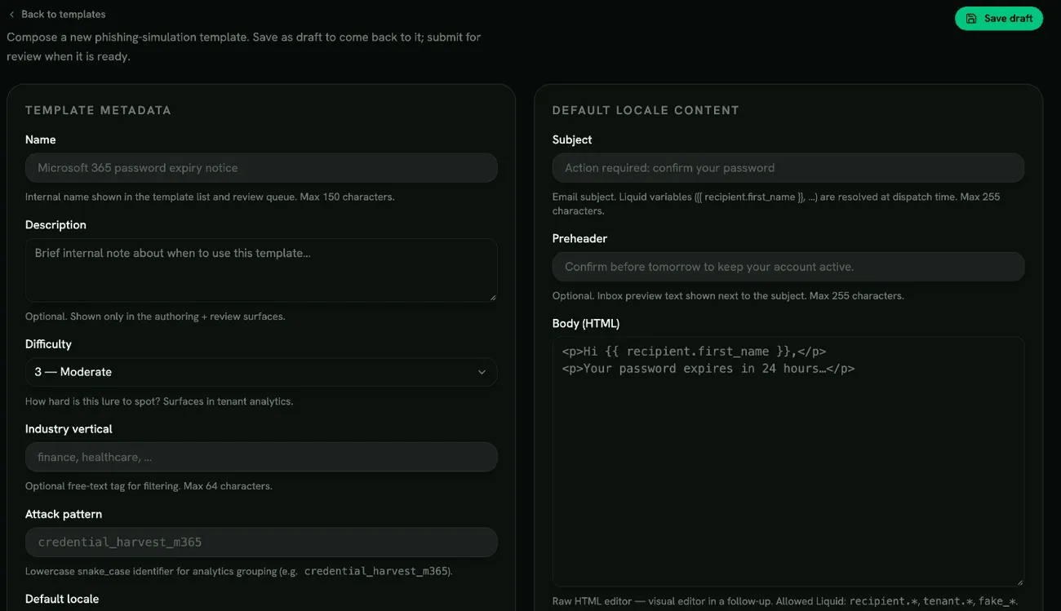
Task: Click the "Compose a new phishing-simulation template" intro text
Action: pos(244,47)
